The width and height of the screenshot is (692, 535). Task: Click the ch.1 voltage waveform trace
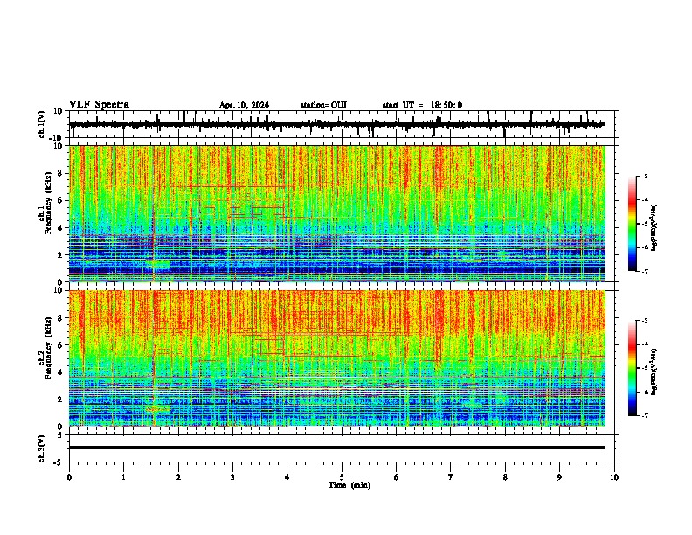[337, 124]
